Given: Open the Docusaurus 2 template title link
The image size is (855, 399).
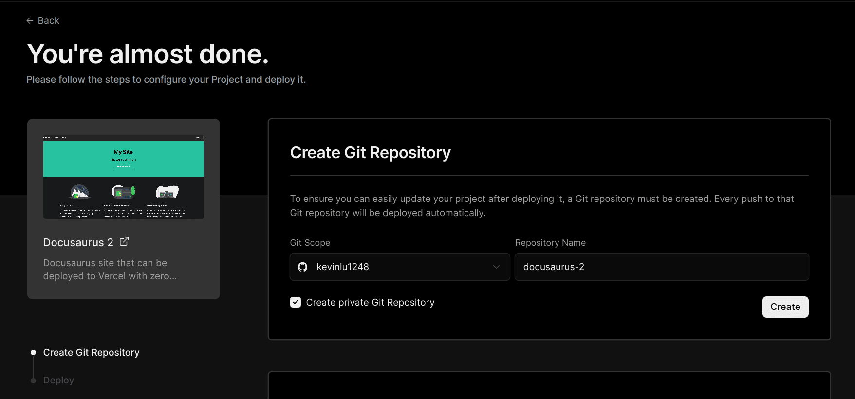Looking at the screenshot, I should pyautogui.click(x=78, y=242).
